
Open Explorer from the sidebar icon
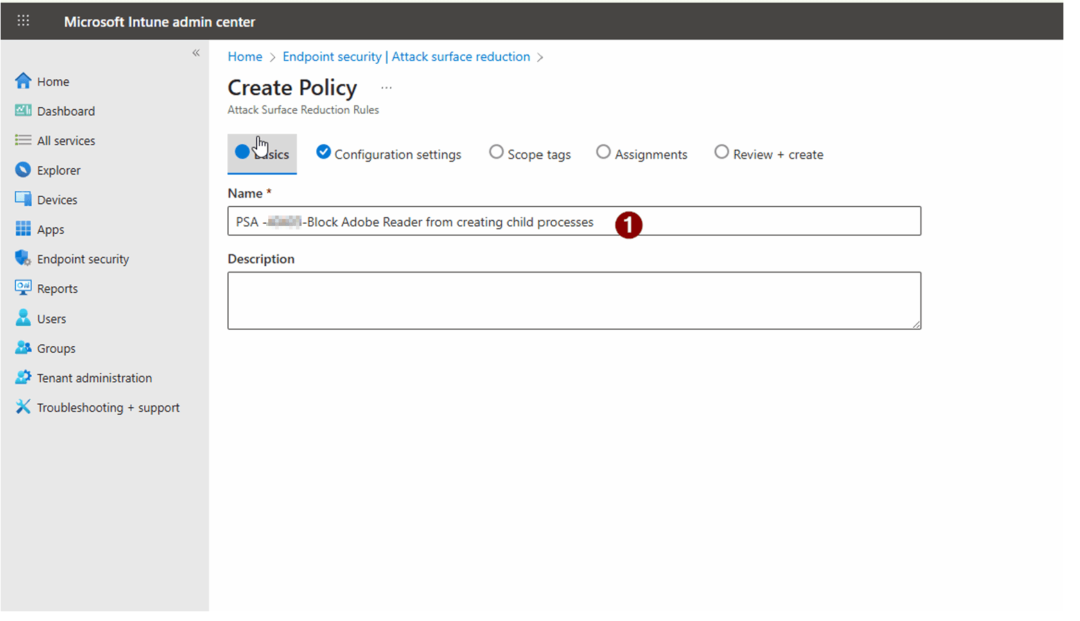(23, 170)
